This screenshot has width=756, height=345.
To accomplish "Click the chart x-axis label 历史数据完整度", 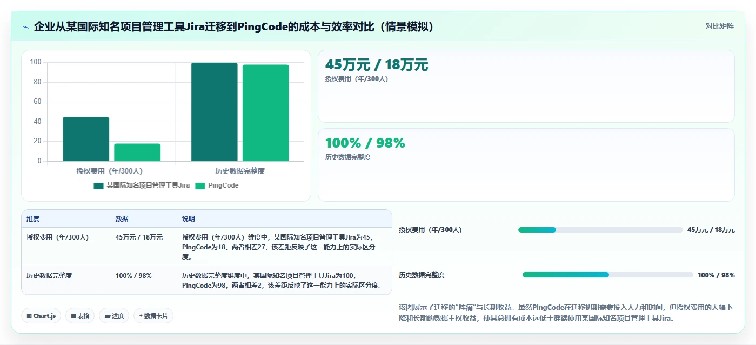I will click(240, 171).
